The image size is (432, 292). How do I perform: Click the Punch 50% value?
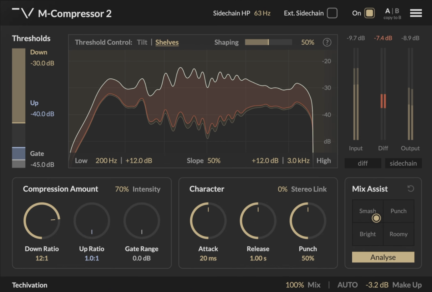[x=308, y=258]
